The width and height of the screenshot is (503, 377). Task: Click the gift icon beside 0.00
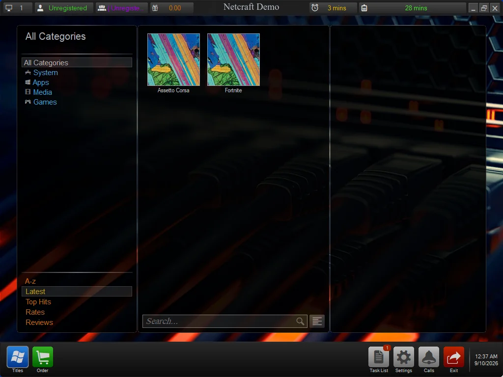click(x=155, y=8)
